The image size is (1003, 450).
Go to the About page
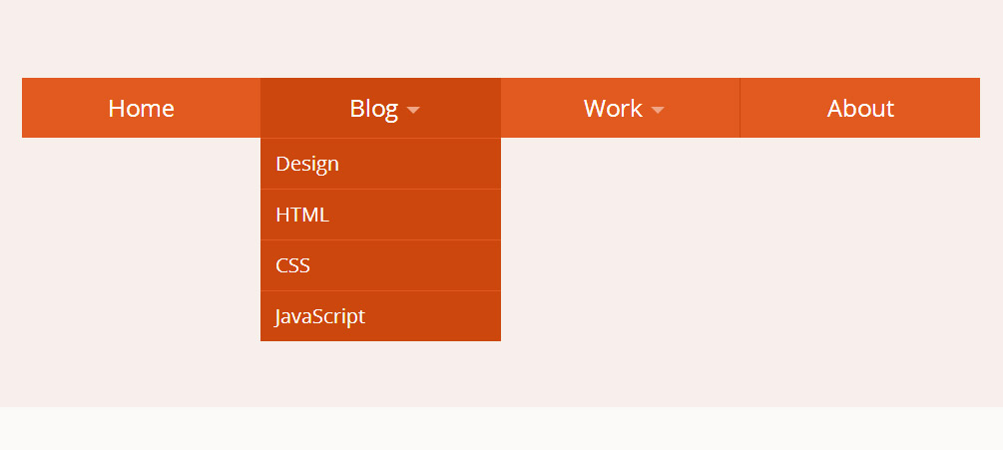(x=859, y=108)
